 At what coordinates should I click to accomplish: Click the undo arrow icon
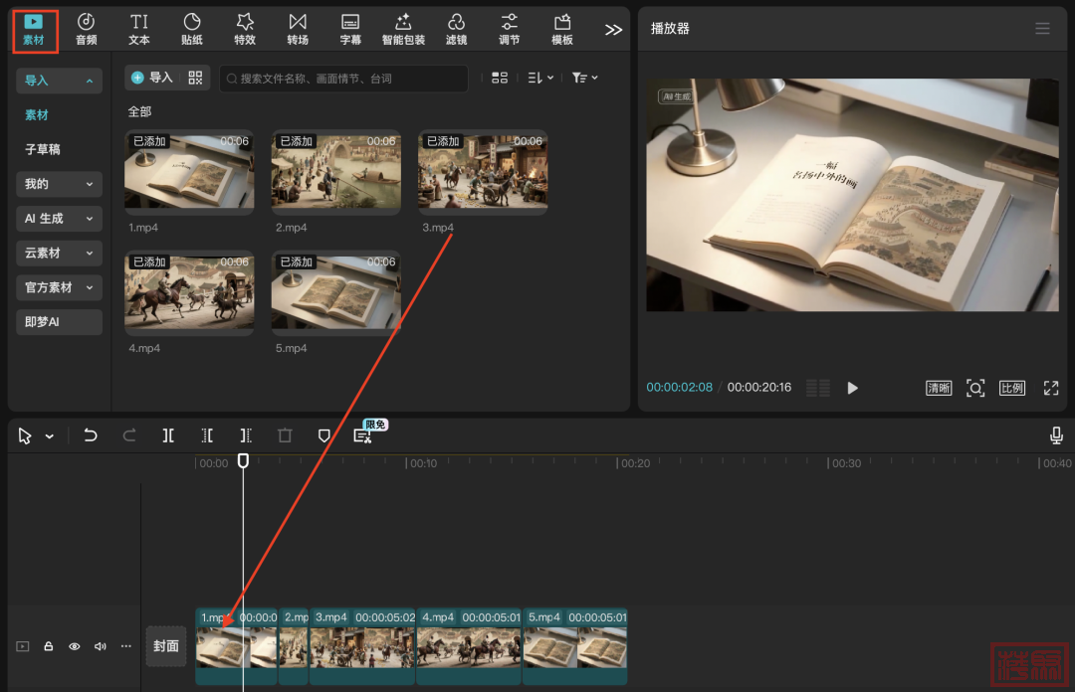click(x=91, y=435)
